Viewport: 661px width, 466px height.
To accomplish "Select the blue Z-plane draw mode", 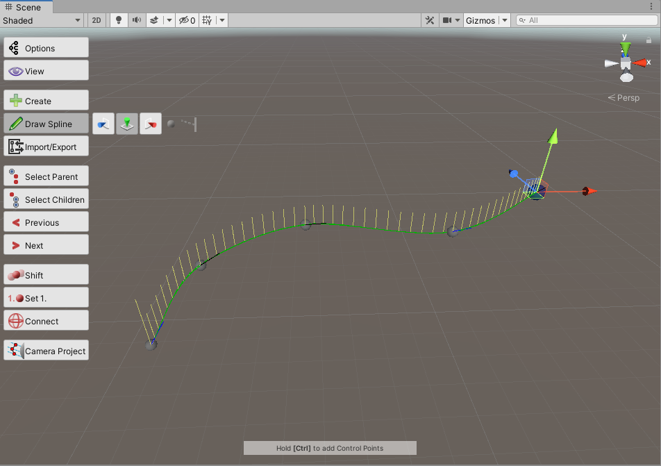I will pos(103,124).
